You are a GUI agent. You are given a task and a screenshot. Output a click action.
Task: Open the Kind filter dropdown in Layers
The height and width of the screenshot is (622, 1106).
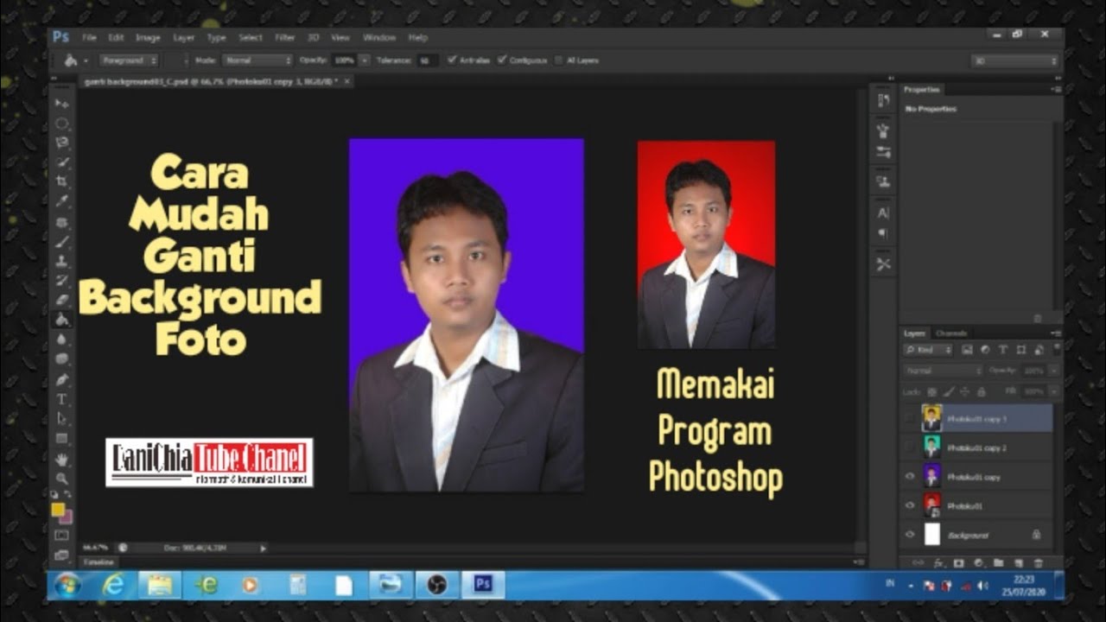(929, 350)
